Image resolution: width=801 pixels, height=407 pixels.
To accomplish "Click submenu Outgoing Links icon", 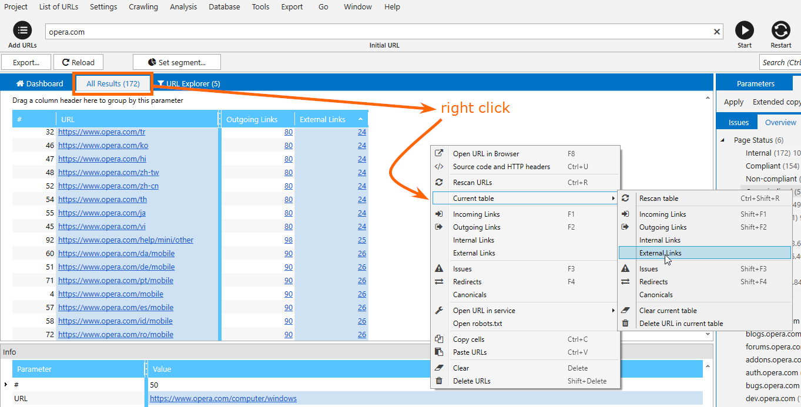I will 625,227.
